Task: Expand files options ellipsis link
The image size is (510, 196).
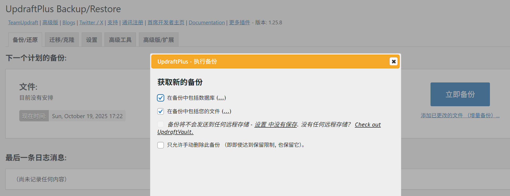Action: (227, 111)
